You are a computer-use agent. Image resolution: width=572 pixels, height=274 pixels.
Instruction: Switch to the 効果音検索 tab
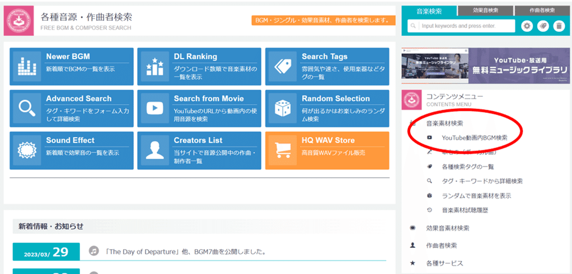coord(485,11)
